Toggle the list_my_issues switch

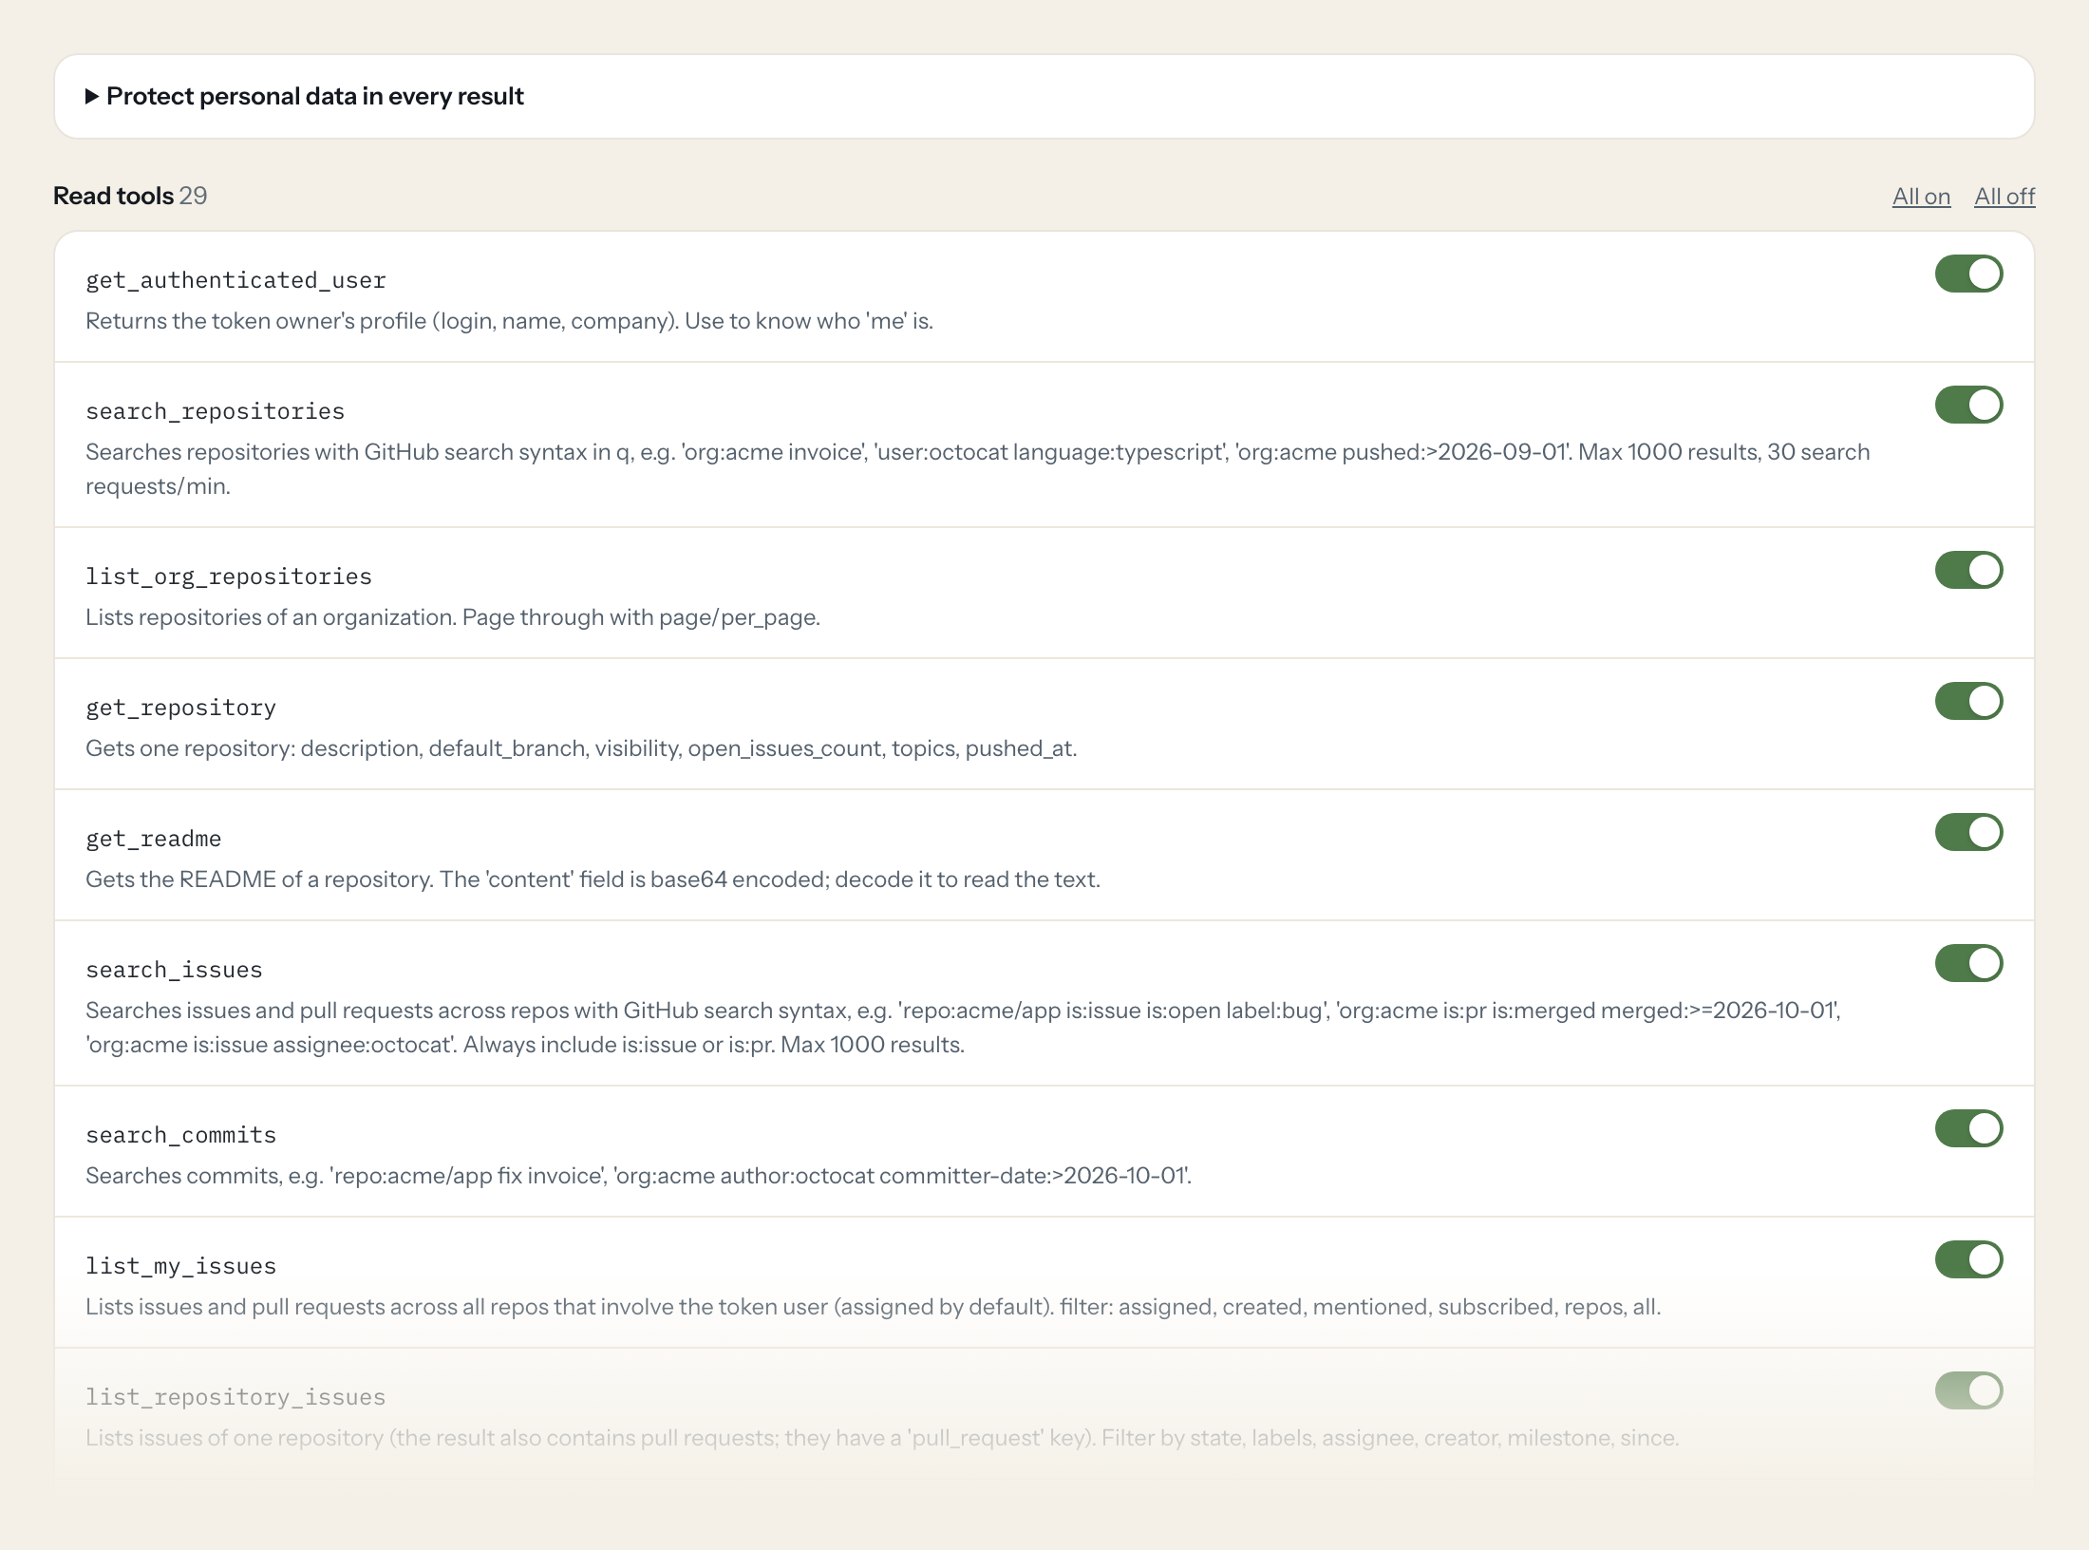point(1968,1259)
